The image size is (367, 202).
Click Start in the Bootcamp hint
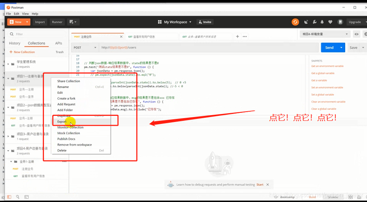[x=260, y=184]
